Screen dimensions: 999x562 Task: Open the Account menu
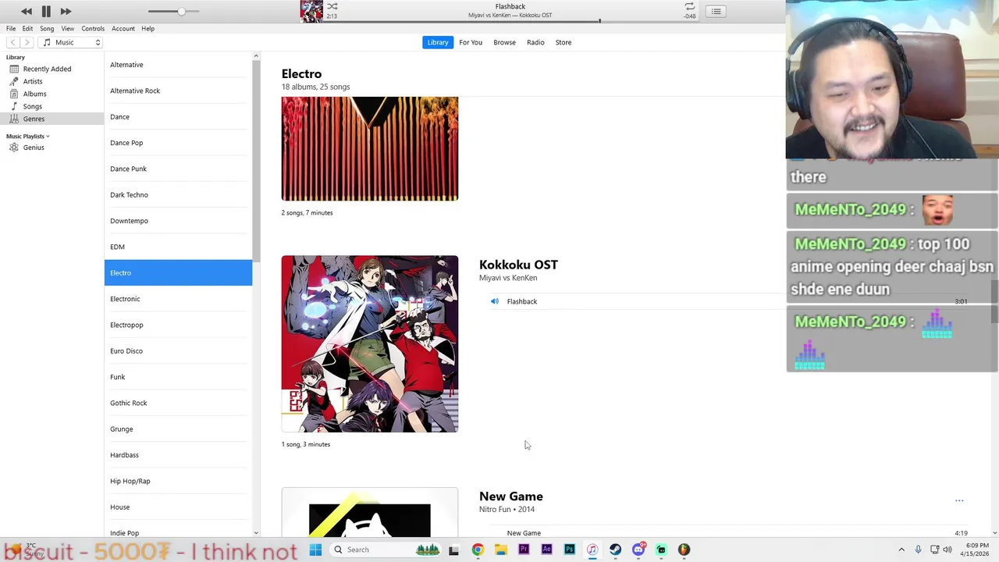click(x=123, y=29)
